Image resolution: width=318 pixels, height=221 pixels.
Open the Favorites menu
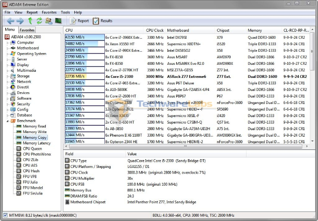click(49, 12)
